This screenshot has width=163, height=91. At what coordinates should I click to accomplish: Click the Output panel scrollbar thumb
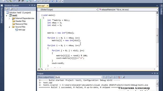tap(157, 84)
